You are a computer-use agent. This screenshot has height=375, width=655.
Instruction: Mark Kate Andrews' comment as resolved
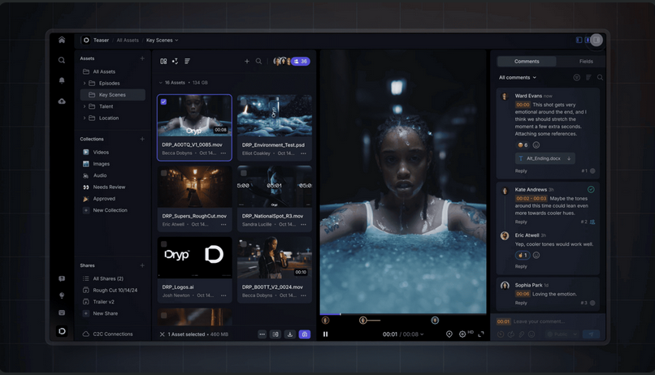point(591,189)
